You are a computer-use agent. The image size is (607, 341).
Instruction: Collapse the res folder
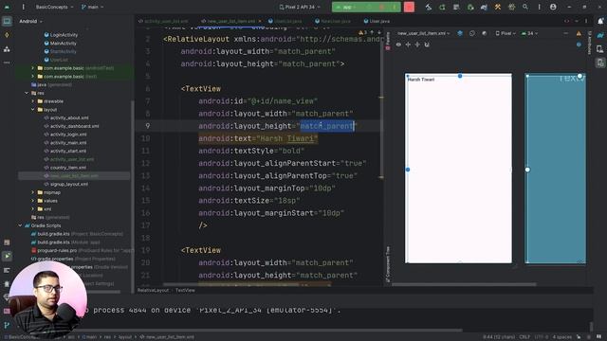coord(27,93)
